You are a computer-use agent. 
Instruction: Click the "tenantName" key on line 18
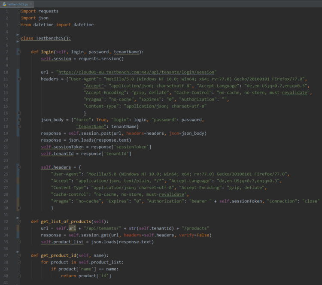[91, 127]
